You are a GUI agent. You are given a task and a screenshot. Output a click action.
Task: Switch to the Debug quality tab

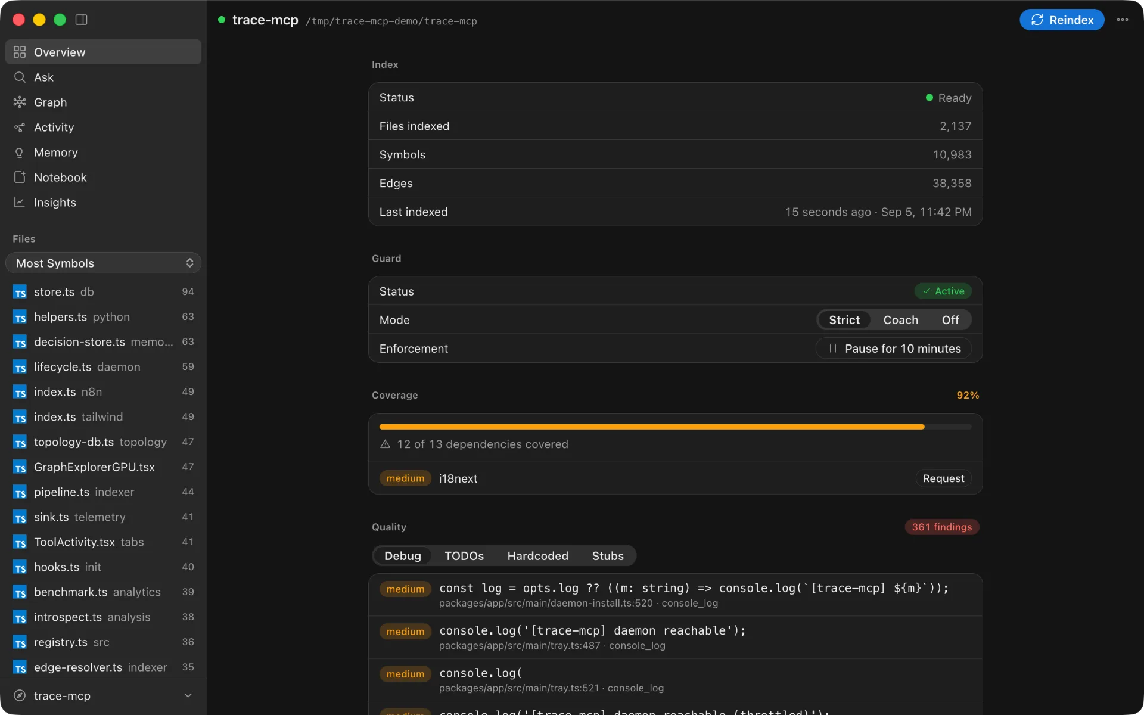click(x=402, y=556)
